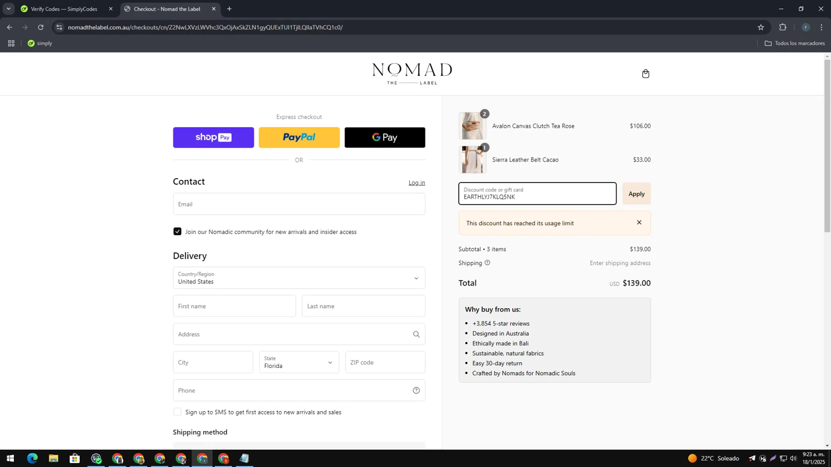831x467 pixels.
Task: Focus the ZIP code field
Action: (x=385, y=362)
